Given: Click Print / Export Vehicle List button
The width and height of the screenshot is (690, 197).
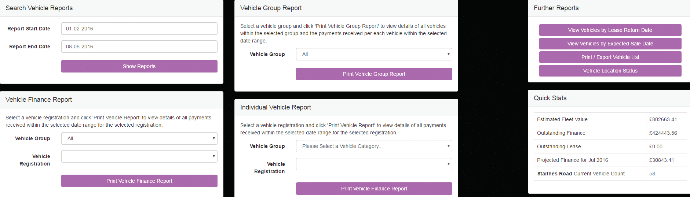Looking at the screenshot, I should 610,57.
